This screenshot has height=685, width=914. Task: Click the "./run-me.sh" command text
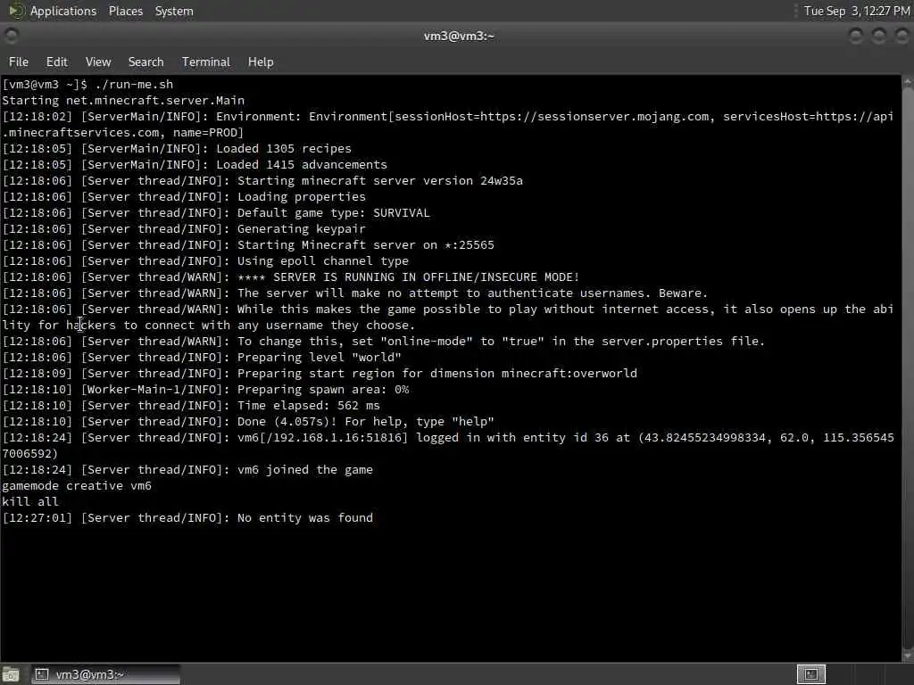point(134,85)
